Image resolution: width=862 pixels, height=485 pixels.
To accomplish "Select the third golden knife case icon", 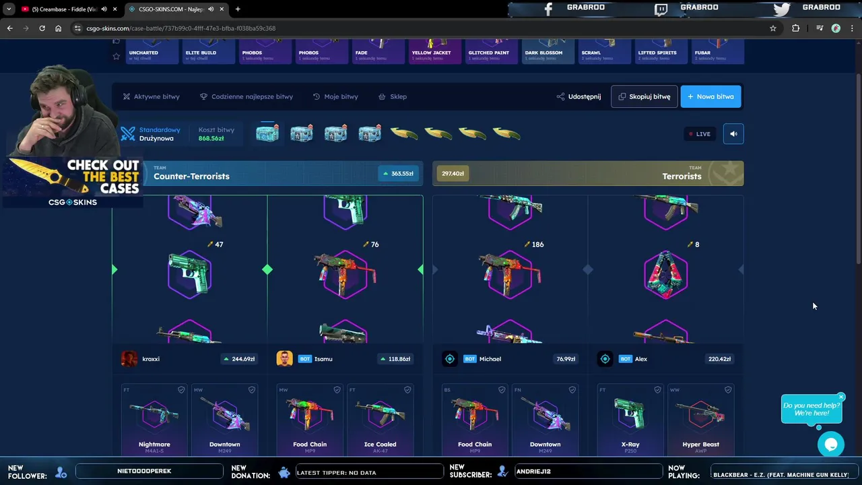I will [472, 133].
